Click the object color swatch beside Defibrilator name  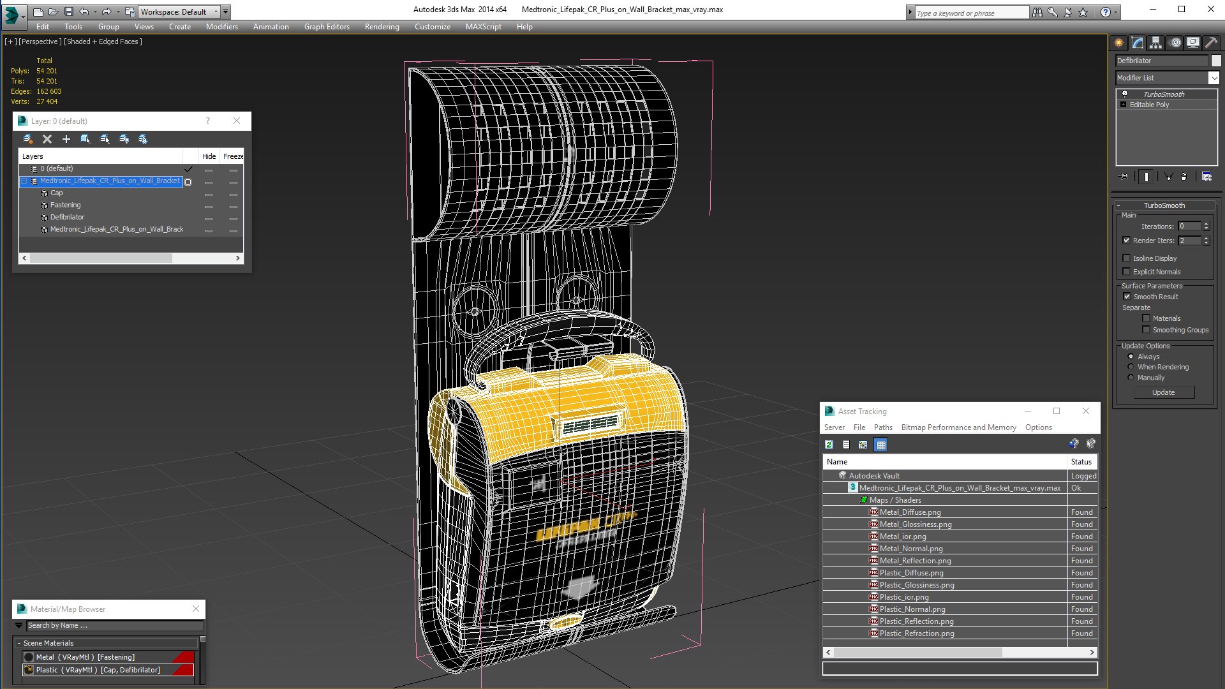1216,61
